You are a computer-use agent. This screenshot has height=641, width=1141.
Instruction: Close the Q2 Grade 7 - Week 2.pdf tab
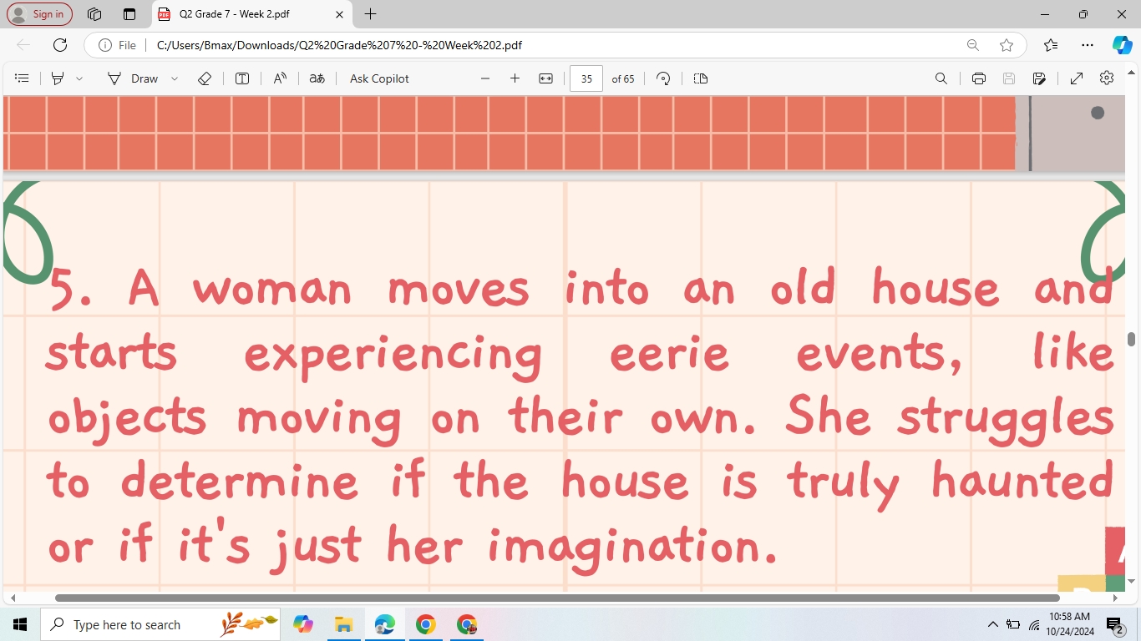tap(338, 14)
